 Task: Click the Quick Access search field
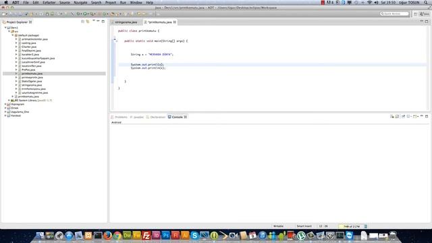coord(394,13)
